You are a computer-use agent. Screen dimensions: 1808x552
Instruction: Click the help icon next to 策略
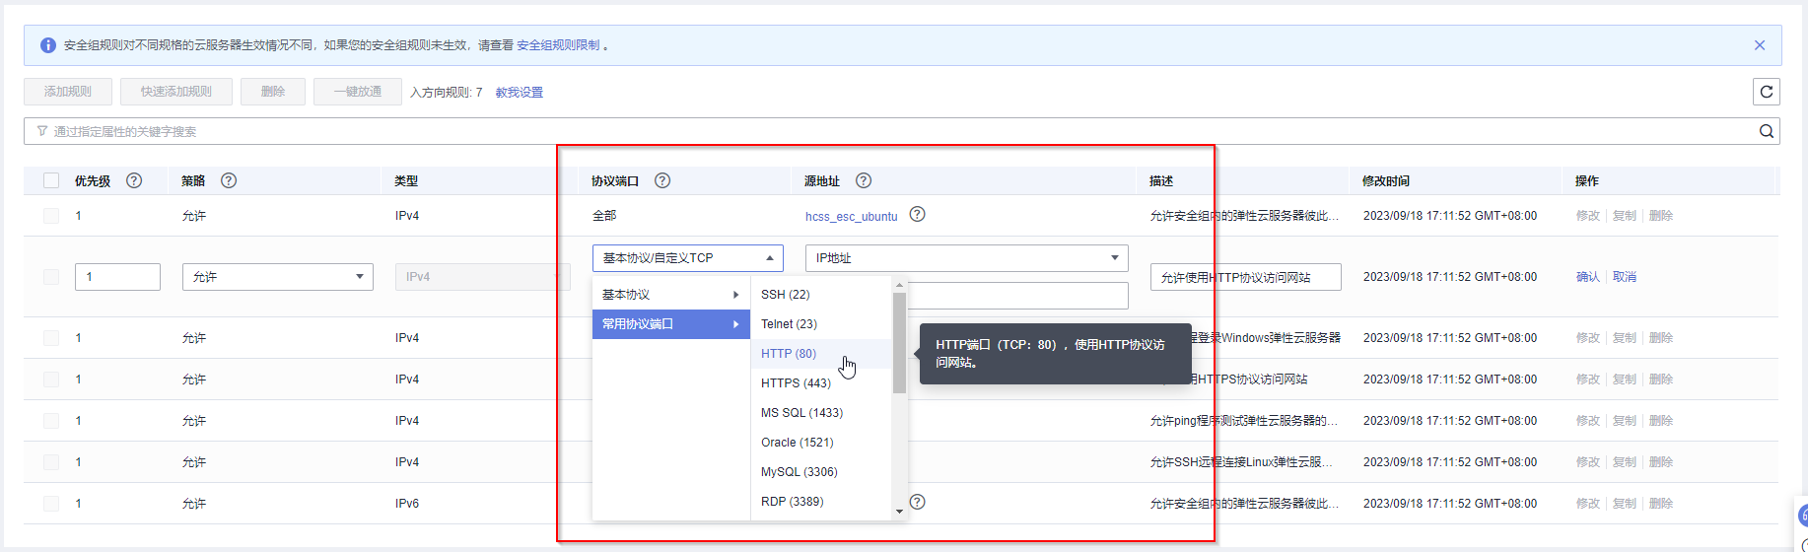click(229, 180)
